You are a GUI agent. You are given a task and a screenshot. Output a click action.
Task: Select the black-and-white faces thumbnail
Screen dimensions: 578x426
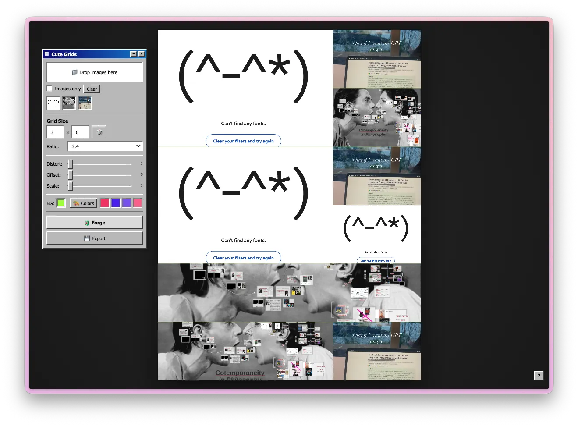tap(69, 103)
